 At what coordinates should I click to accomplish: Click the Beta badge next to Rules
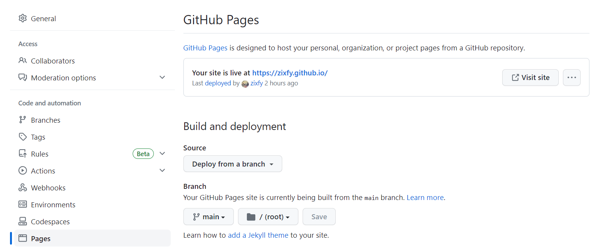coord(143,154)
